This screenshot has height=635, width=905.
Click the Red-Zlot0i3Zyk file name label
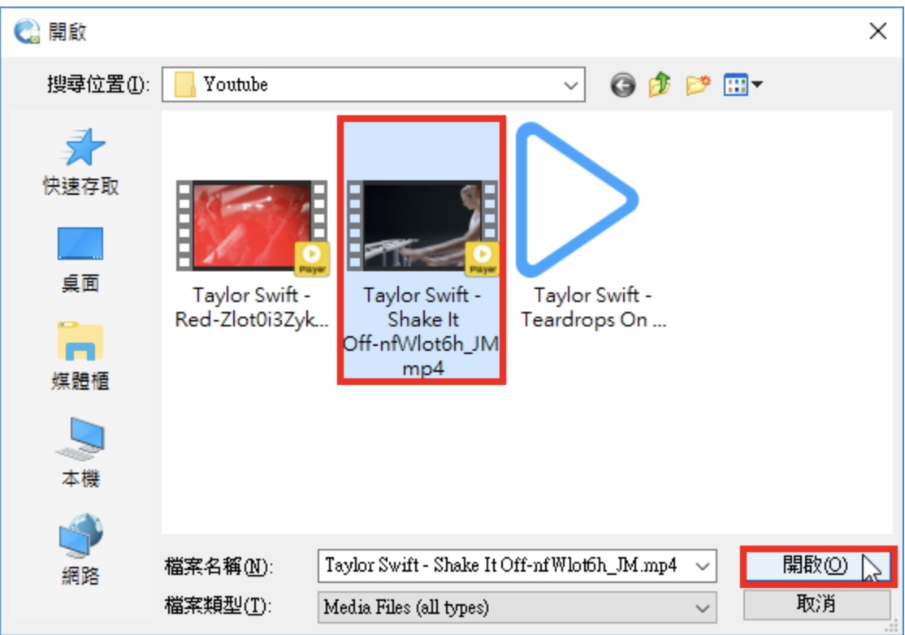tap(252, 307)
